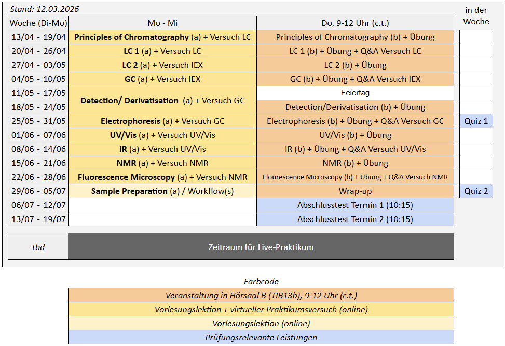Click the Sample Preparation (a) / Workflow(s) cell

click(162, 191)
